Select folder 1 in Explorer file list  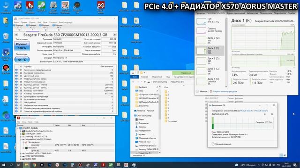167,91
